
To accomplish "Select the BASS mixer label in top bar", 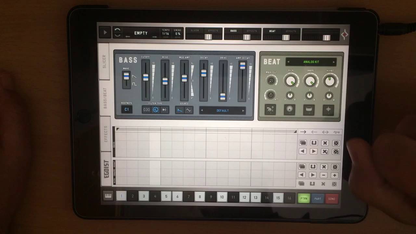I will click(x=233, y=31).
